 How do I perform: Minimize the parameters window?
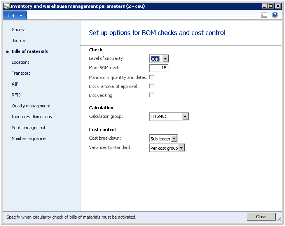(264, 6)
